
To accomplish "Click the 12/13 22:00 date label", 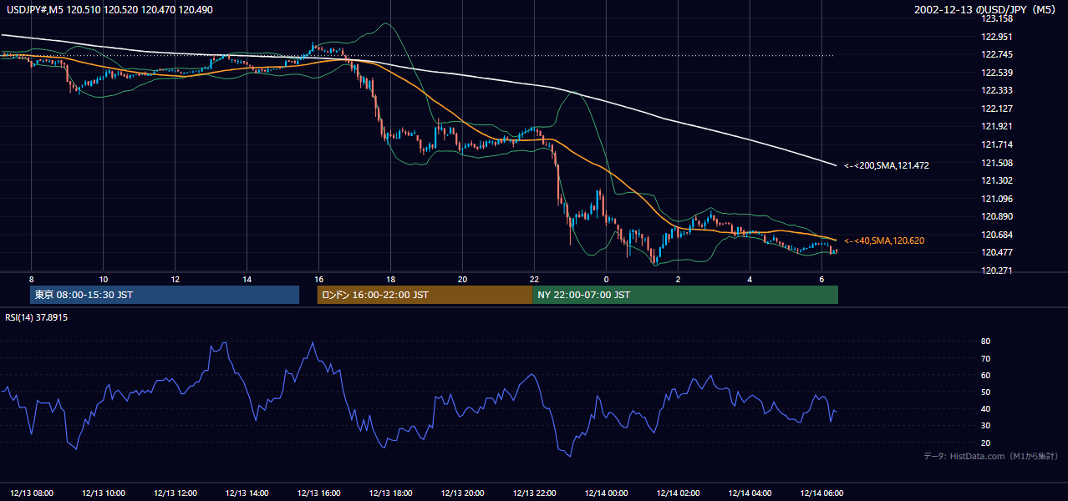I will click(535, 493).
